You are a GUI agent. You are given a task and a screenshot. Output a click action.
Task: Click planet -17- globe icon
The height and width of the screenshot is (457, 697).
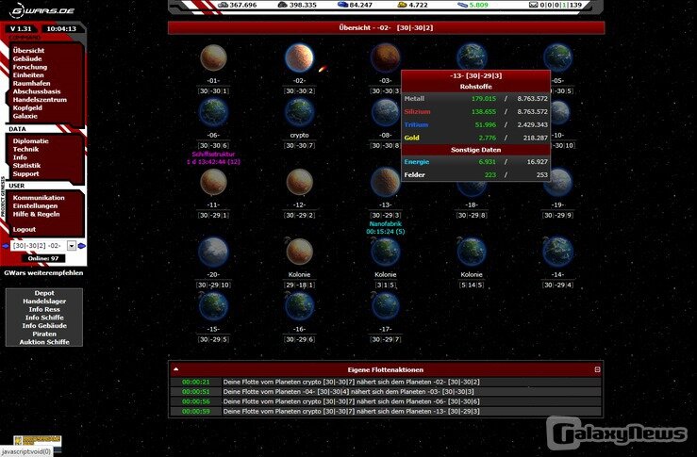tap(386, 306)
